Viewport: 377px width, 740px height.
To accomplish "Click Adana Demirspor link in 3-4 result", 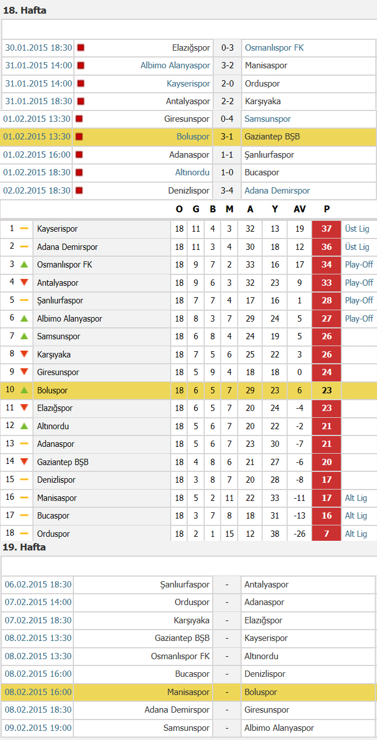I will tap(277, 191).
